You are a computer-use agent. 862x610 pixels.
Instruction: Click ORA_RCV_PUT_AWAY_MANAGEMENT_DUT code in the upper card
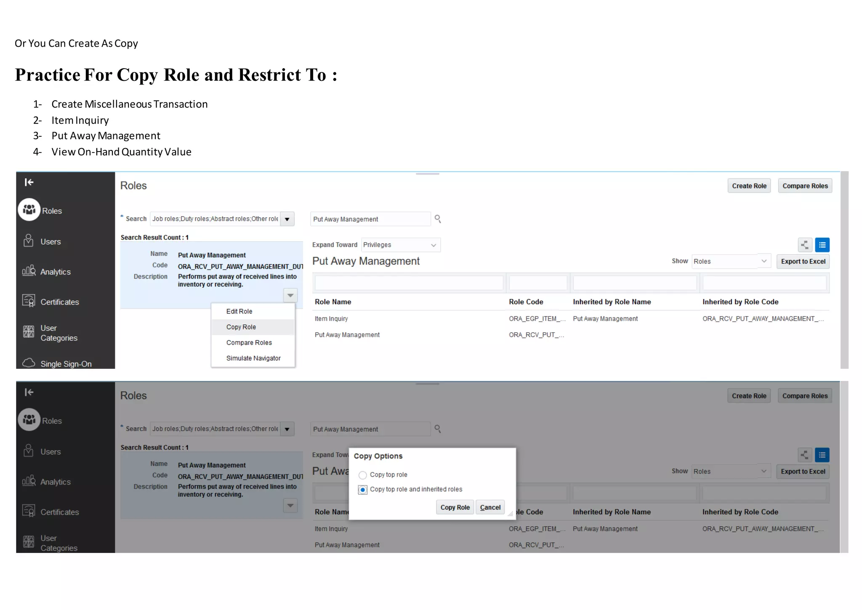click(240, 266)
